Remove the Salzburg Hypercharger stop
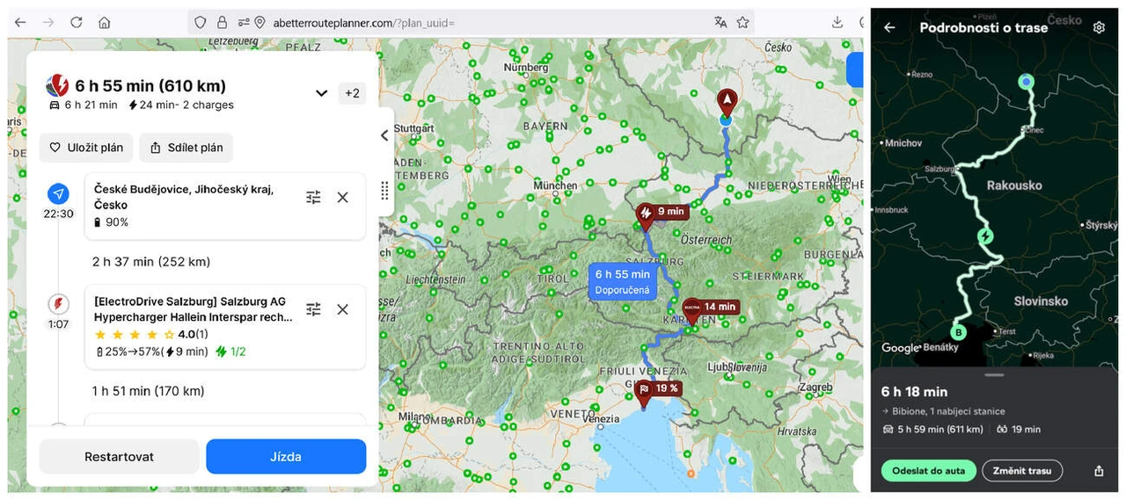 coord(343,309)
